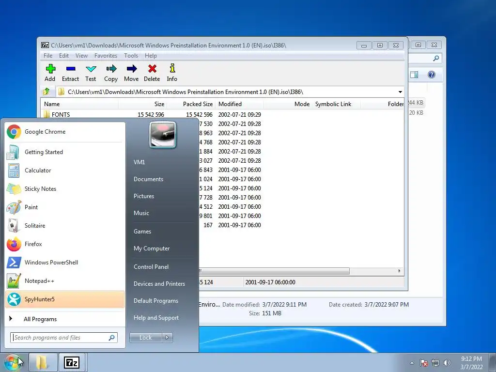Open Calculator in Start menu
The image size is (496, 372).
point(65,170)
